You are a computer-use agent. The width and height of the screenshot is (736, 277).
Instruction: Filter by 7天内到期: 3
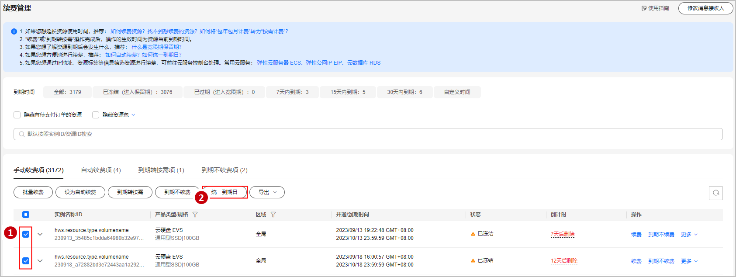292,92
